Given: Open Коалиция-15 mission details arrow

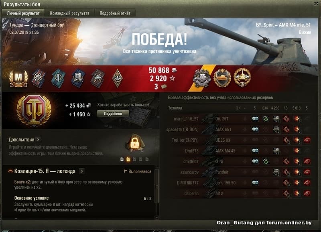Looking at the screenshot, I should click(x=82, y=171).
